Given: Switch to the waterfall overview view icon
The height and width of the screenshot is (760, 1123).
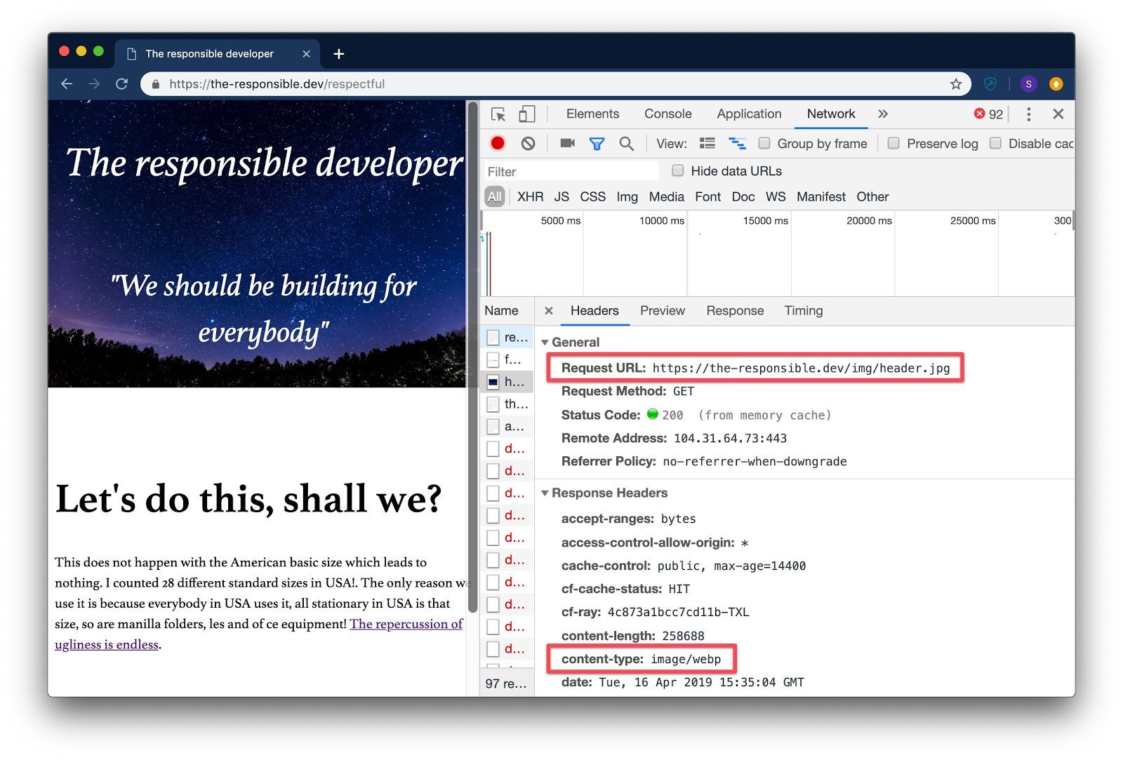Looking at the screenshot, I should pos(737,143).
